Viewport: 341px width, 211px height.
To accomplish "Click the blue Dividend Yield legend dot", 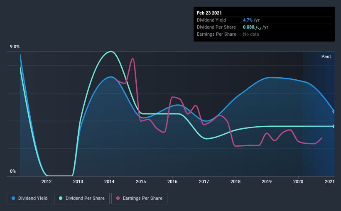I will [x=13, y=198].
